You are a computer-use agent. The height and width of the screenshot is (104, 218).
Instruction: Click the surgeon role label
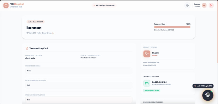(155, 55)
